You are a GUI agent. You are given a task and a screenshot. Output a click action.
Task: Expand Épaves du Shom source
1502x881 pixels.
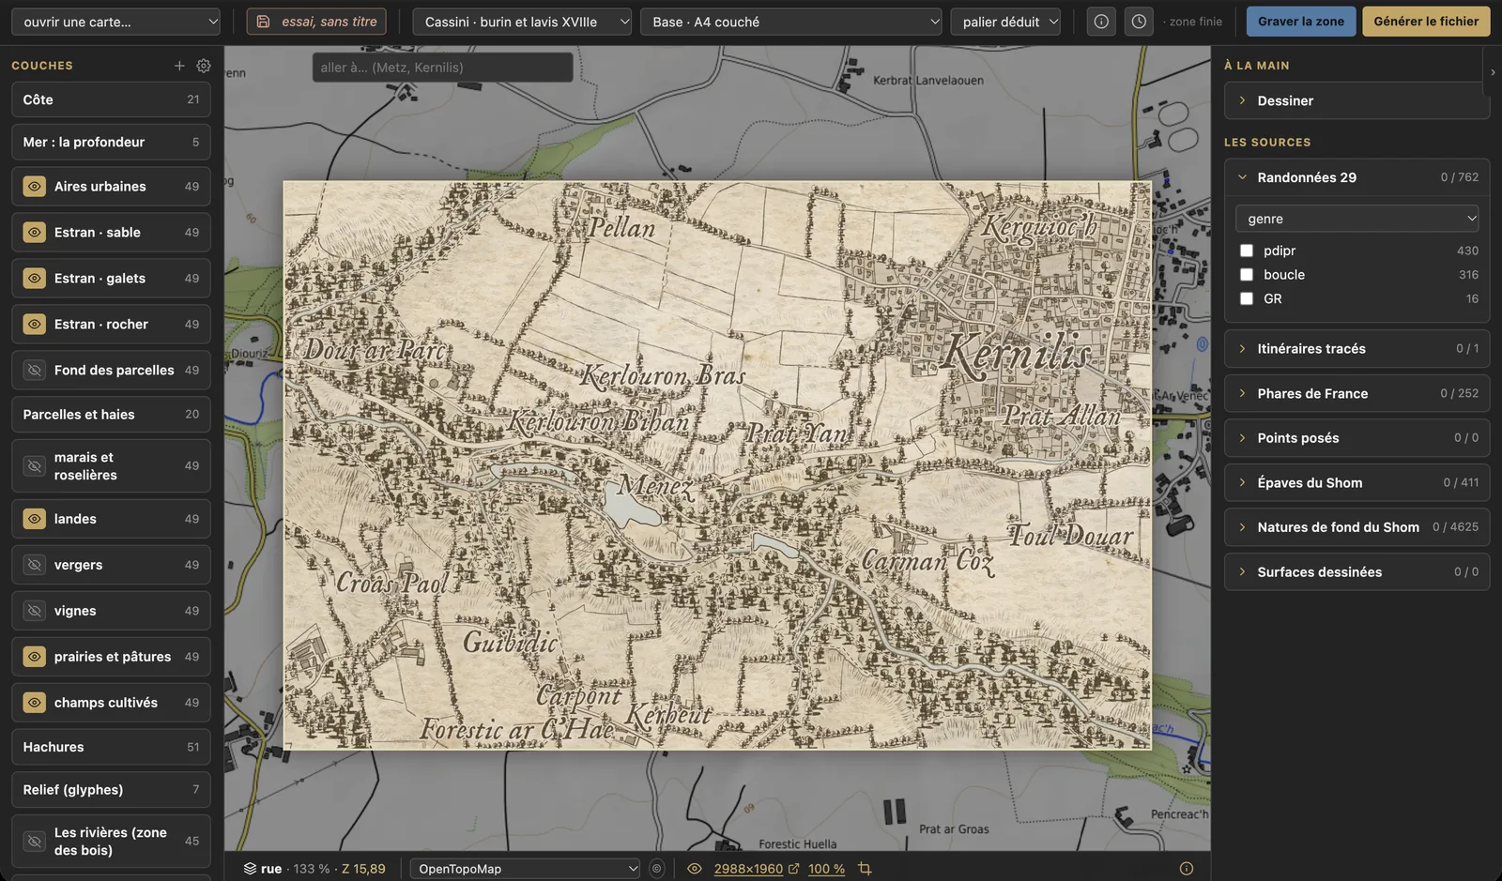[x=1356, y=482]
